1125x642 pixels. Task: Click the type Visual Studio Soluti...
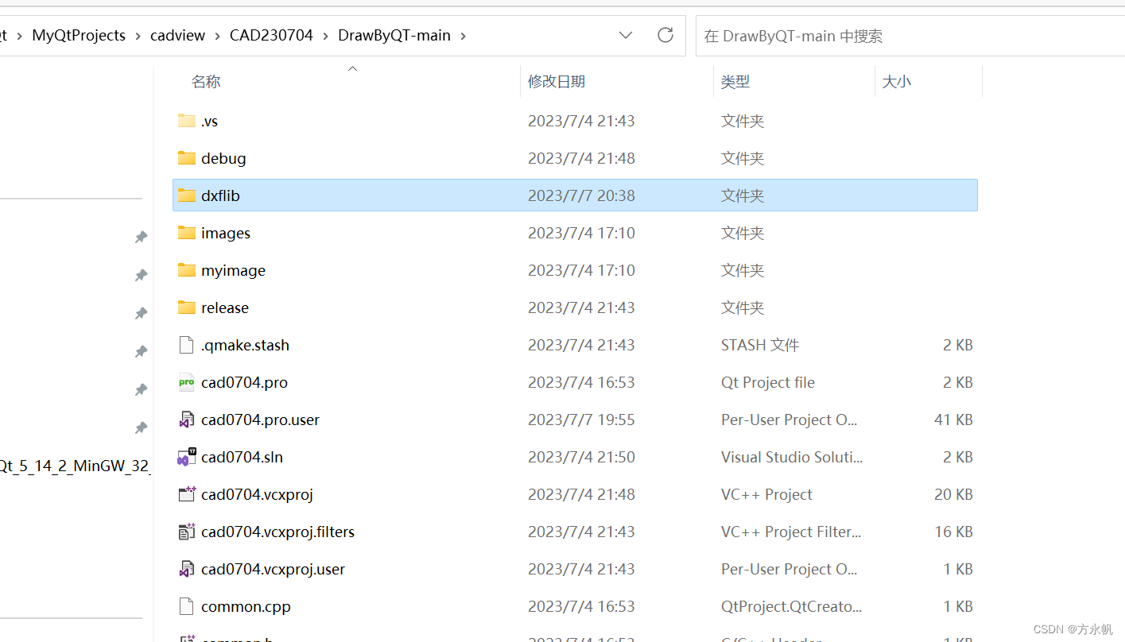click(x=792, y=457)
